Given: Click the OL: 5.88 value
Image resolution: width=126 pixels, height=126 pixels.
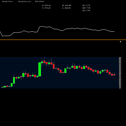Looking at the screenshot, I should (86, 11).
